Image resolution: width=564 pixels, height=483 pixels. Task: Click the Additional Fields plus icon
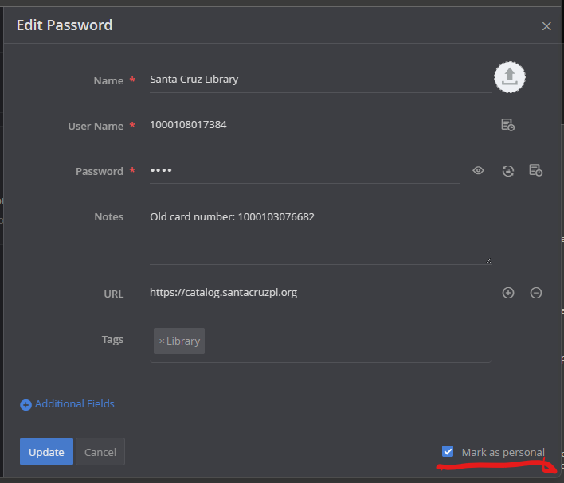[25, 404]
